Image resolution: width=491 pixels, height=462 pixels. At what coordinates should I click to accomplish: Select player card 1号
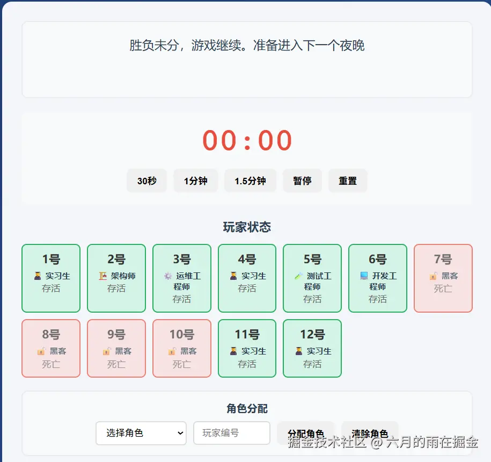tap(51, 278)
